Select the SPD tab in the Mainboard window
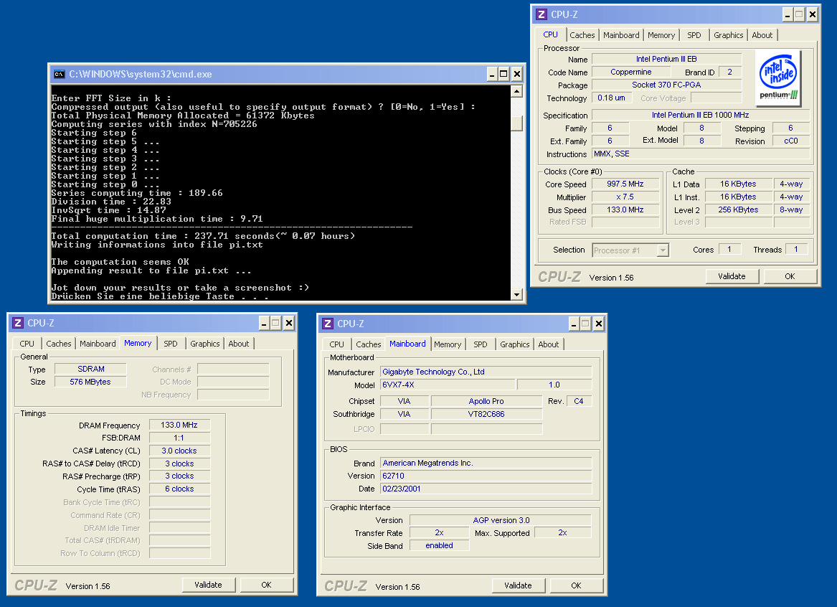Screen dimensions: 837x607 [481, 344]
